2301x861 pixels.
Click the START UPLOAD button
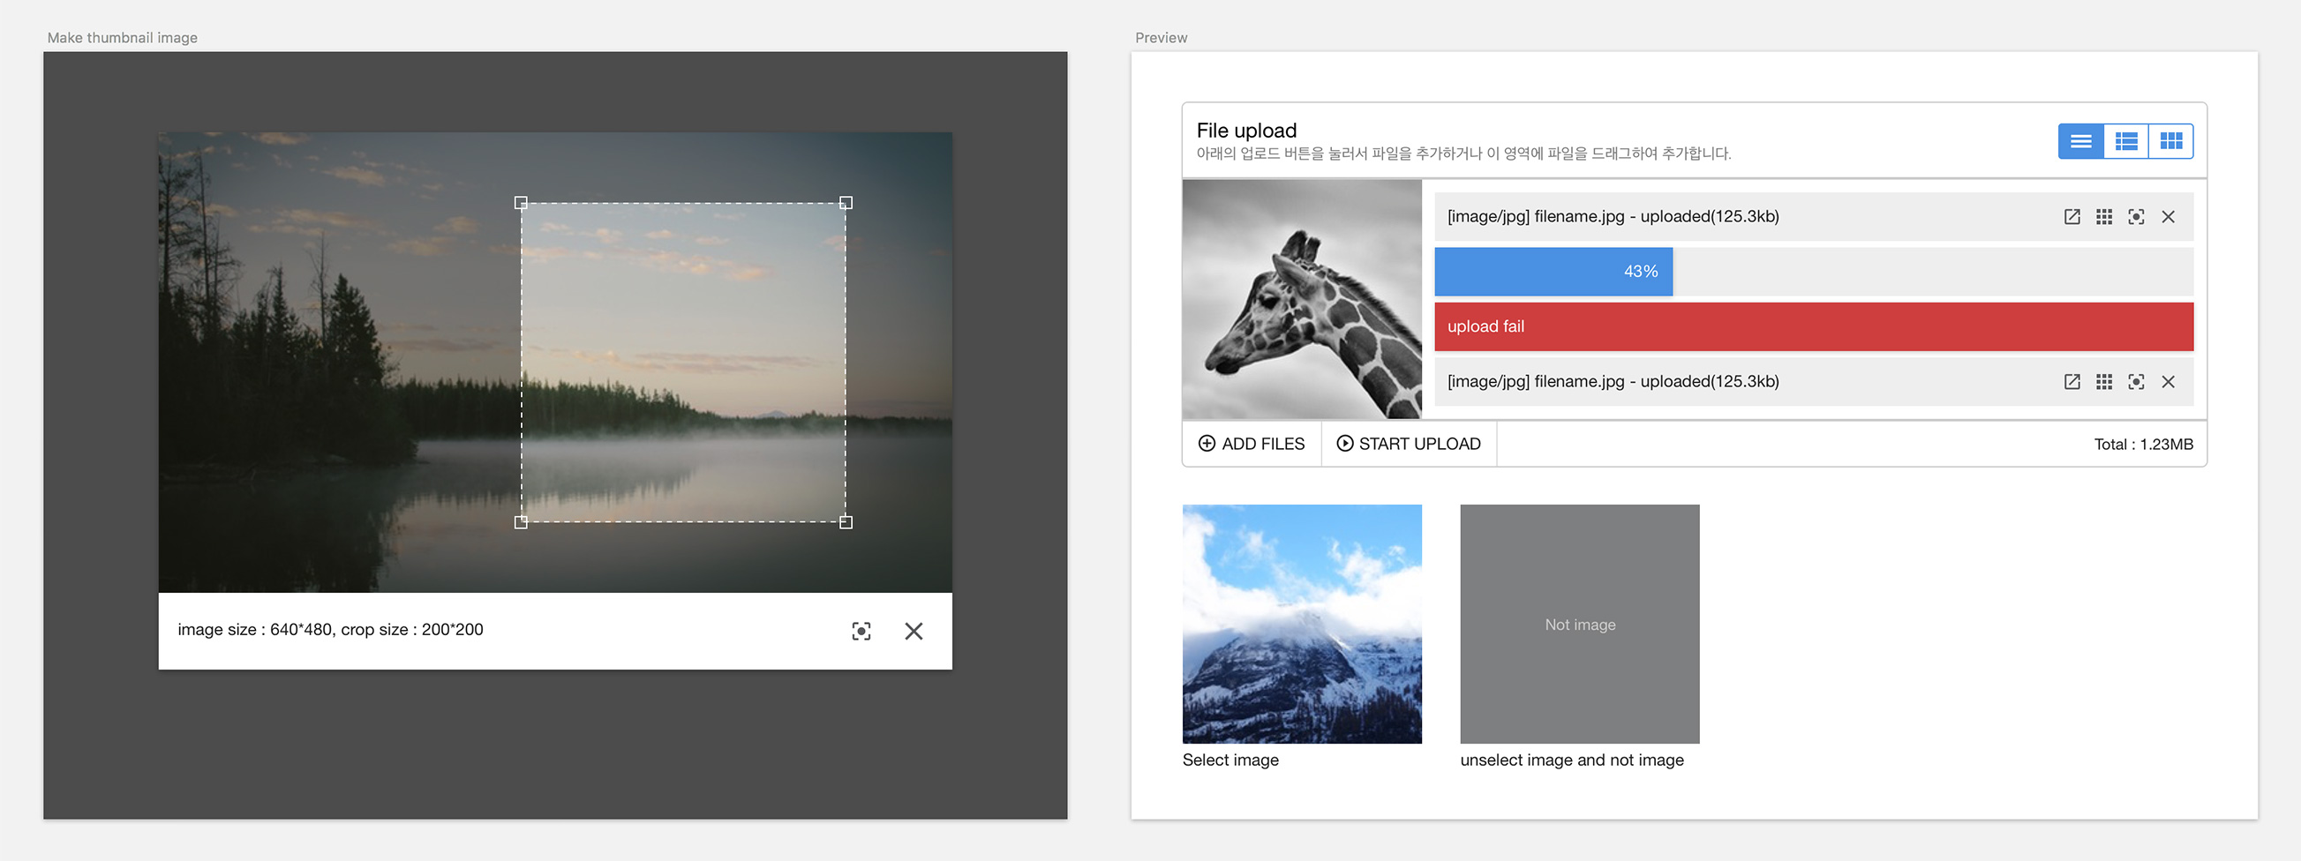1409,444
